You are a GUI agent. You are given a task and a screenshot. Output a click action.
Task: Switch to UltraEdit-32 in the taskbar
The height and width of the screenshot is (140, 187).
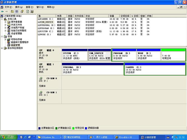click(x=125, y=137)
